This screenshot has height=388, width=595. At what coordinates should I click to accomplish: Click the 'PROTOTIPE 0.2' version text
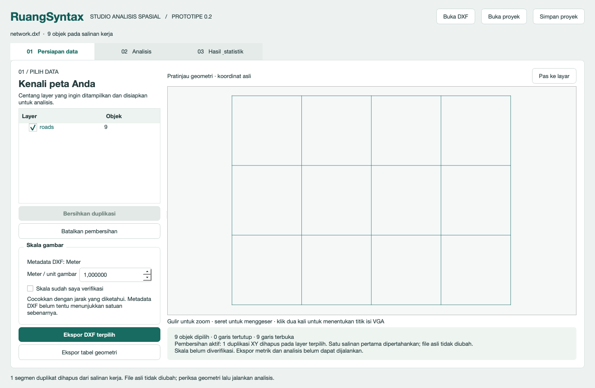(x=192, y=16)
